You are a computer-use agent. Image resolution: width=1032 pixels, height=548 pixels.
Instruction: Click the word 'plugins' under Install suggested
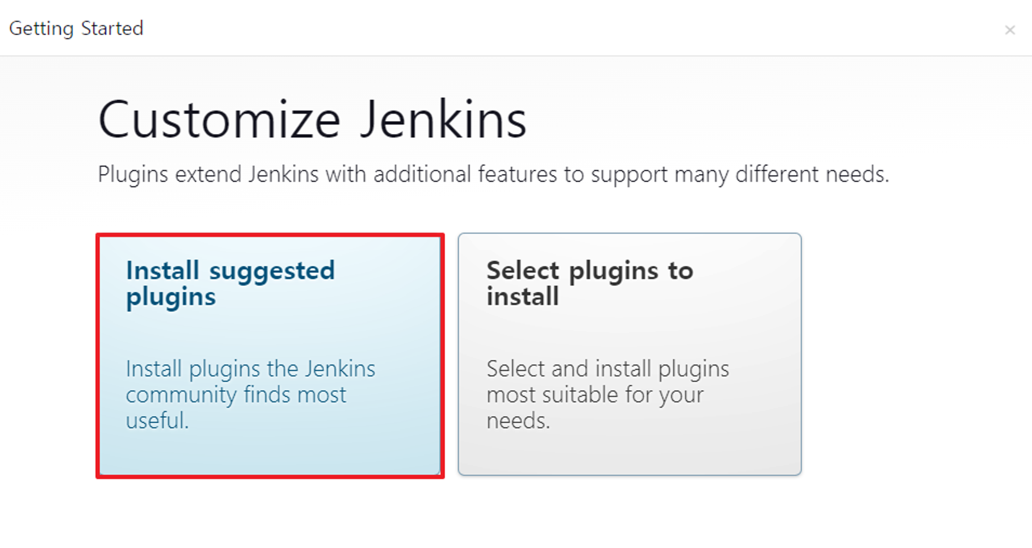coord(171,297)
